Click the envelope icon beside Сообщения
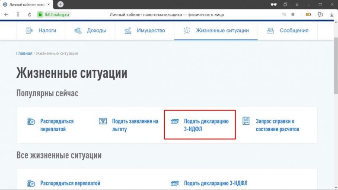Viewport: 338px width, 190px height. [271, 31]
